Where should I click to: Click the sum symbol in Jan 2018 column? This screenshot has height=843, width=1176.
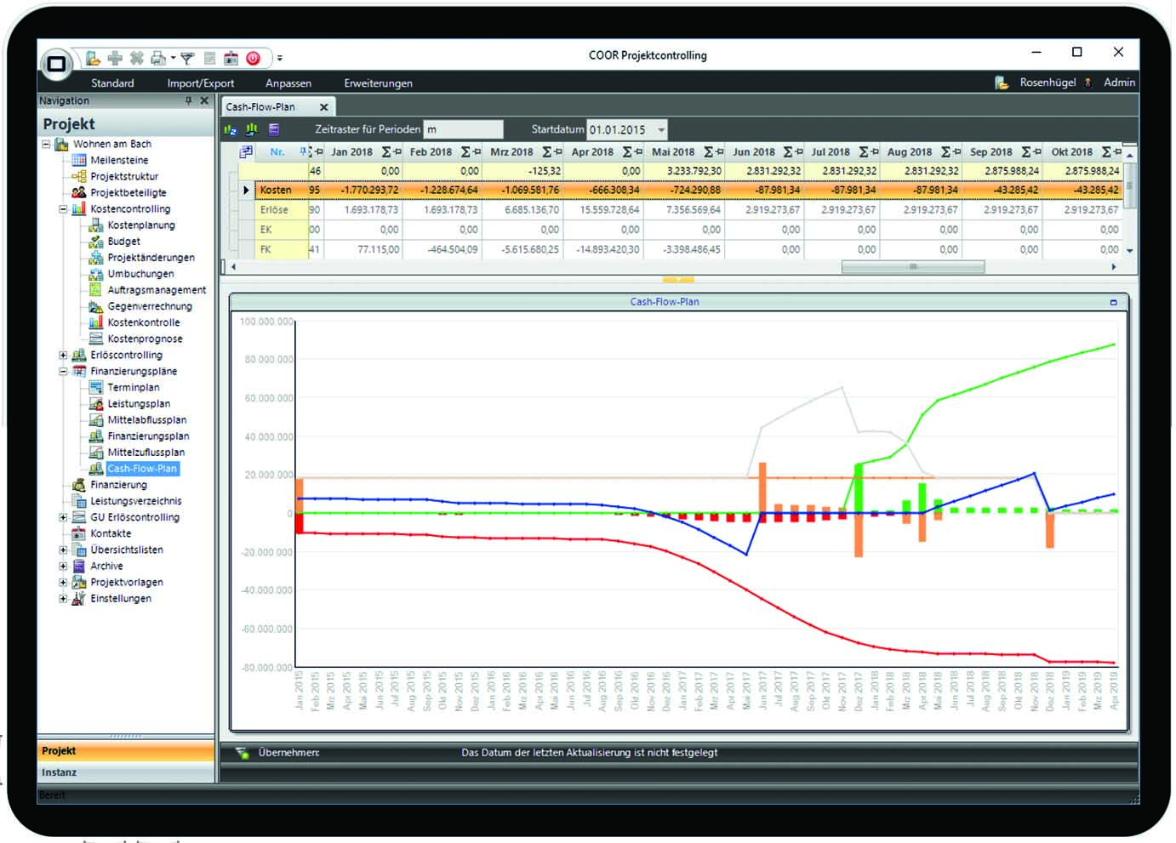pyautogui.click(x=386, y=152)
